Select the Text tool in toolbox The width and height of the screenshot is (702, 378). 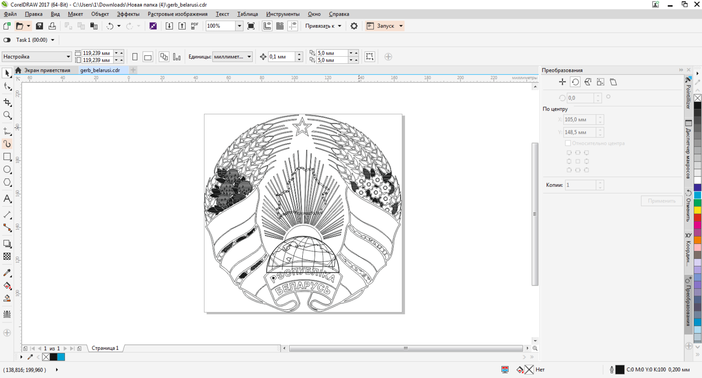pos(7,199)
